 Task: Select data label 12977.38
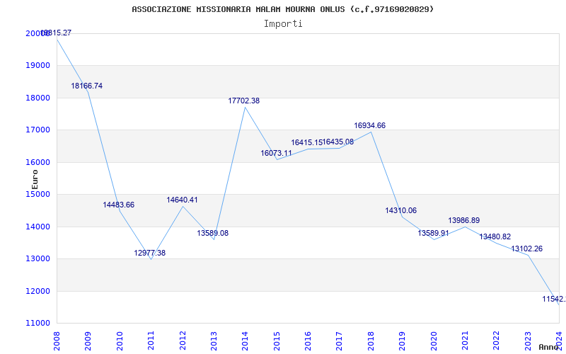pos(150,253)
